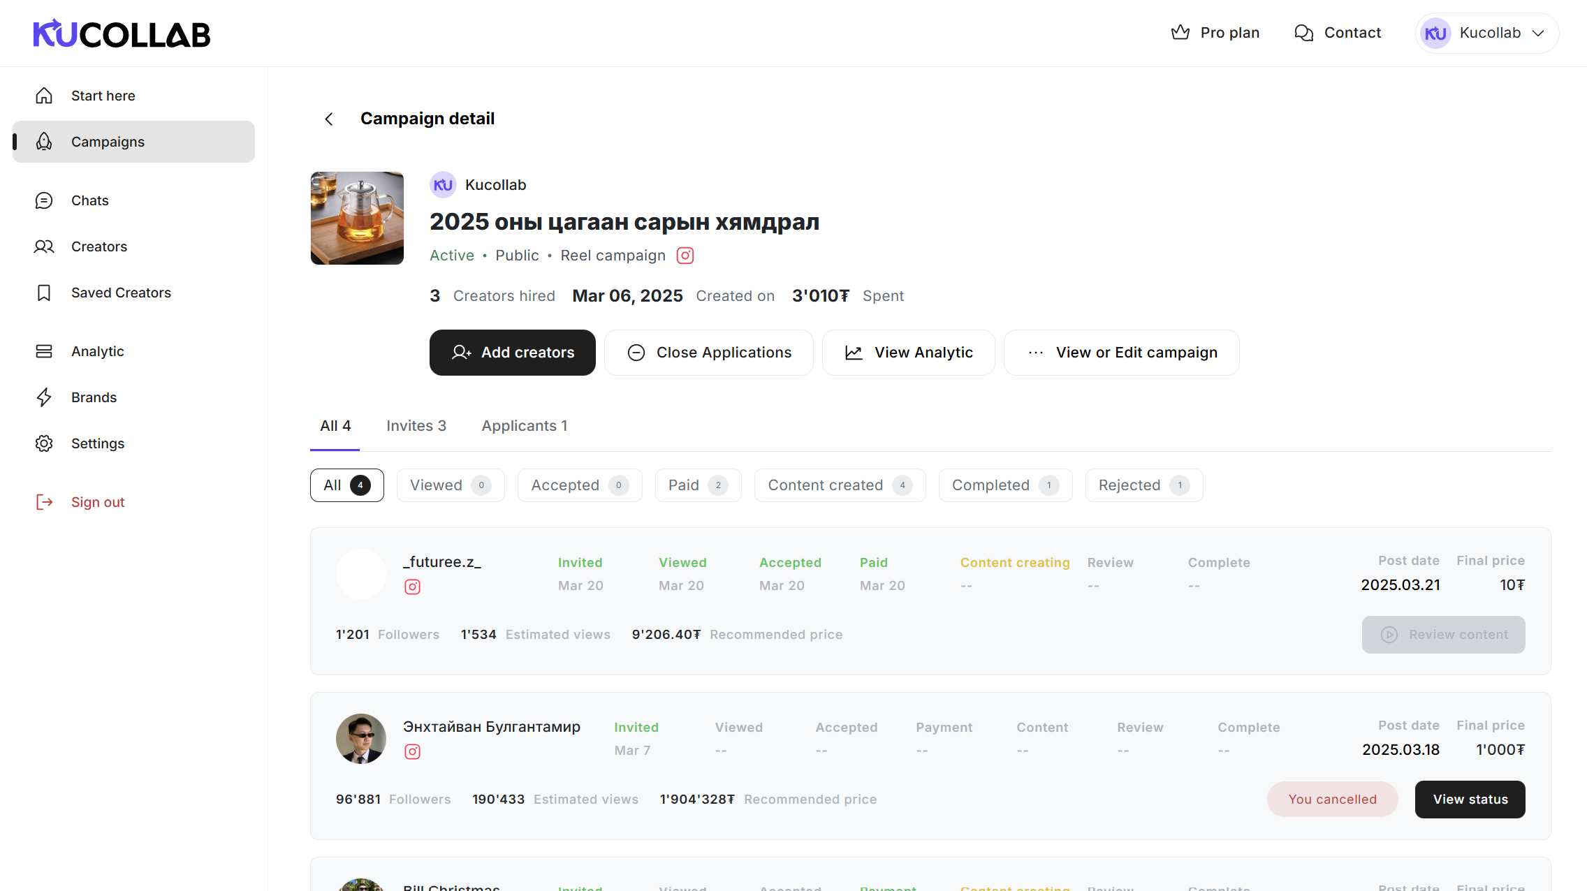
Task: Click View status button
Action: click(x=1470, y=800)
